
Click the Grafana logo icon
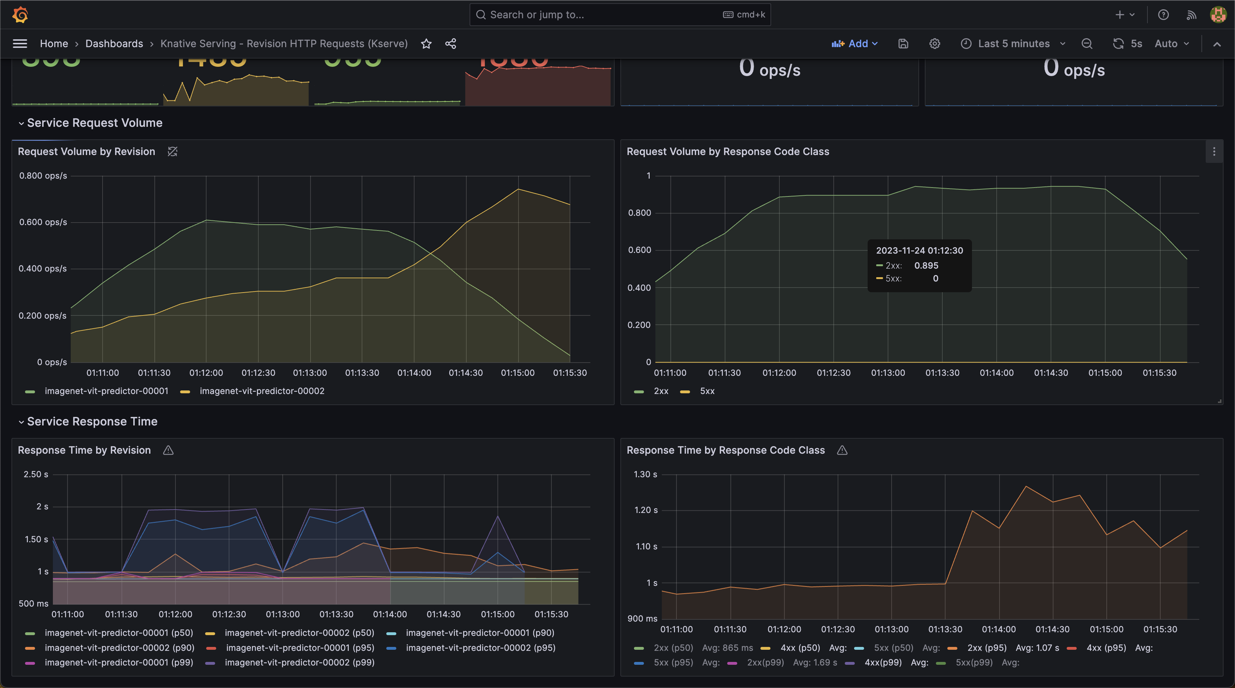point(20,14)
